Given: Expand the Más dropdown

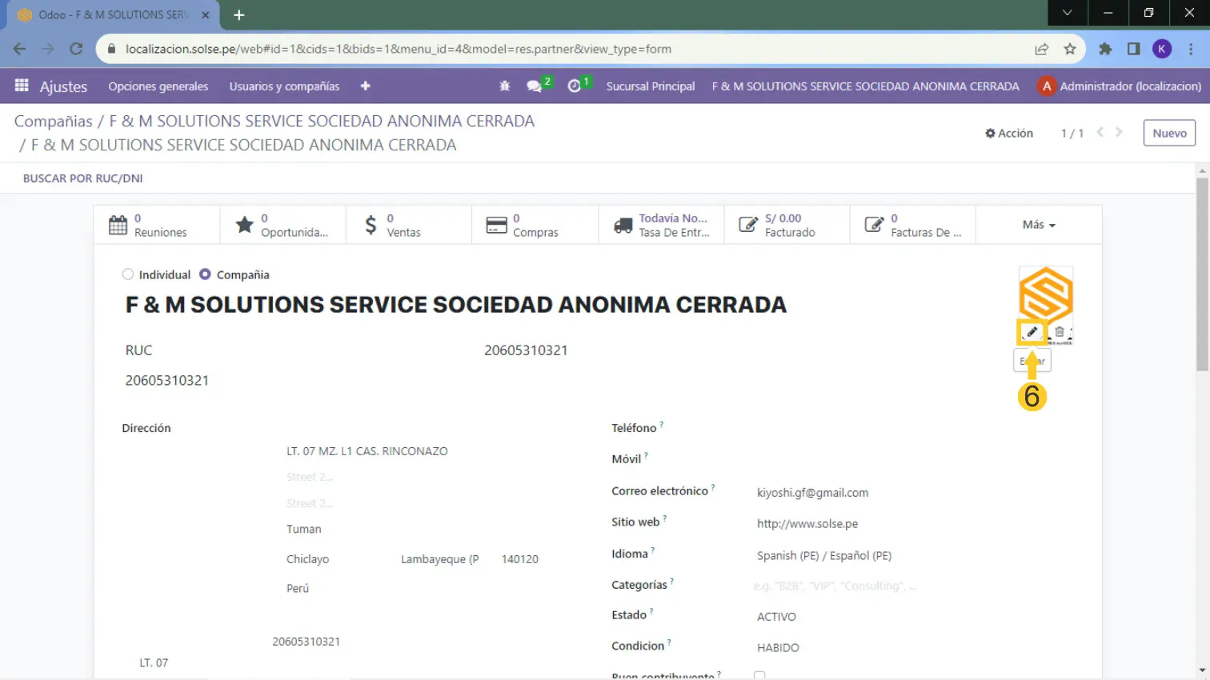Looking at the screenshot, I should click(1039, 225).
